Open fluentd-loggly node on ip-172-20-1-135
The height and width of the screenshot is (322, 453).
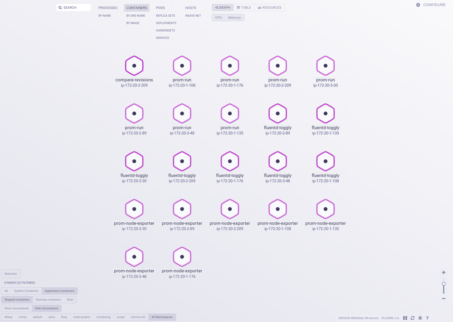[x=326, y=114]
